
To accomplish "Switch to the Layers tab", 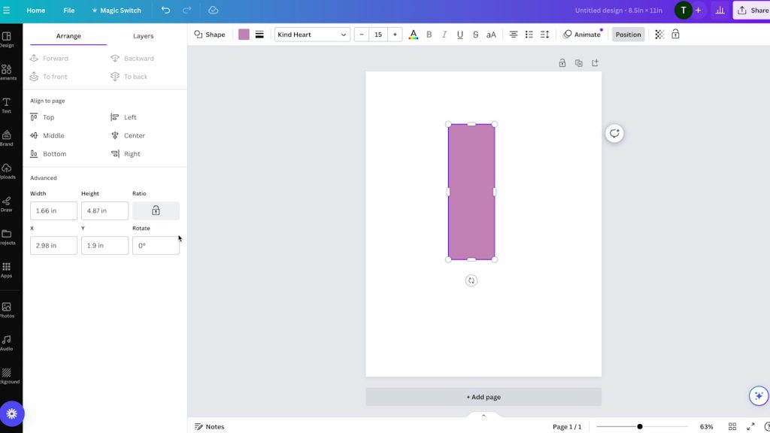I will pyautogui.click(x=143, y=36).
